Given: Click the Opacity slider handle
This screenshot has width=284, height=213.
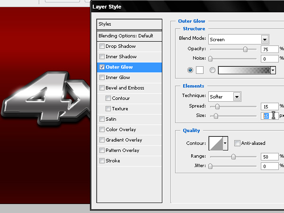Looking at the screenshot, I should pyautogui.click(x=245, y=49).
